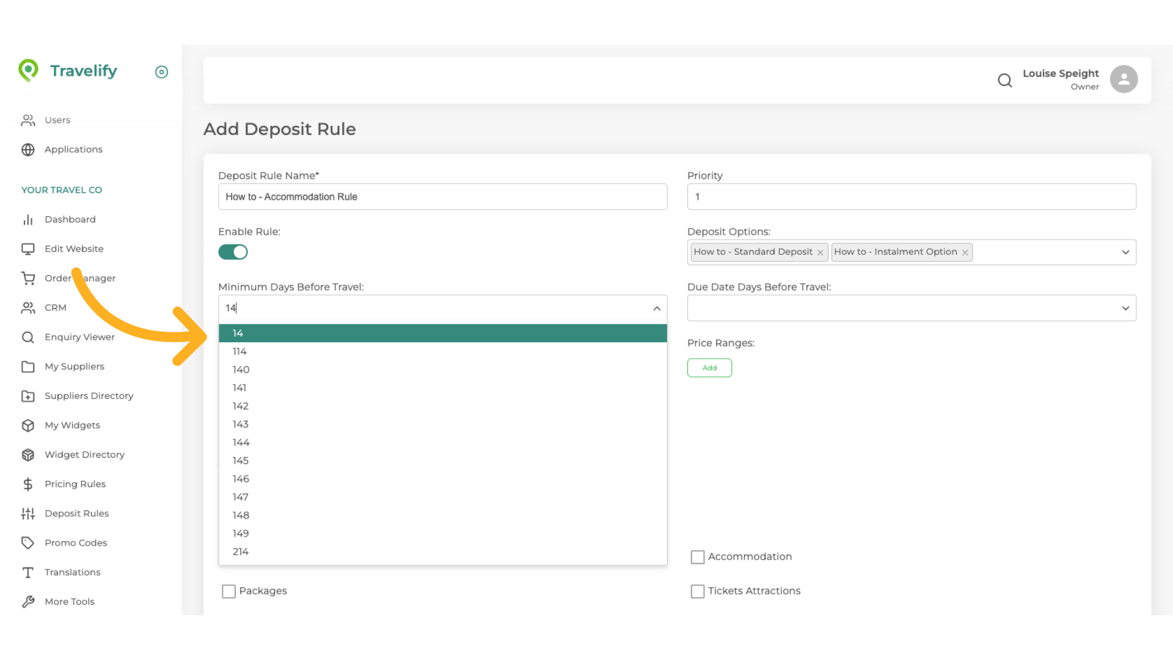Click the Add price range button
Viewport: 1173px width, 660px height.
[709, 368]
